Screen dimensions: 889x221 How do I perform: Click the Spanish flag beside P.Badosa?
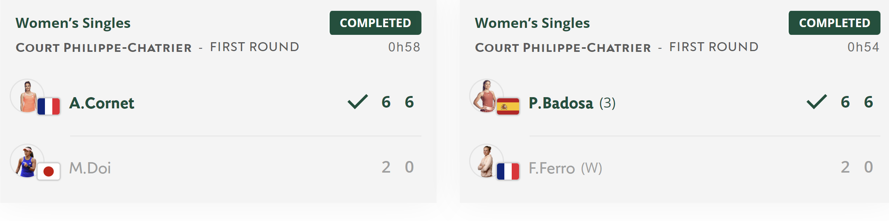(508, 106)
